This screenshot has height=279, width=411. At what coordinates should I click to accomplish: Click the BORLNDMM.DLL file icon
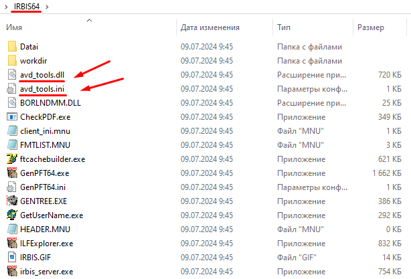12,102
